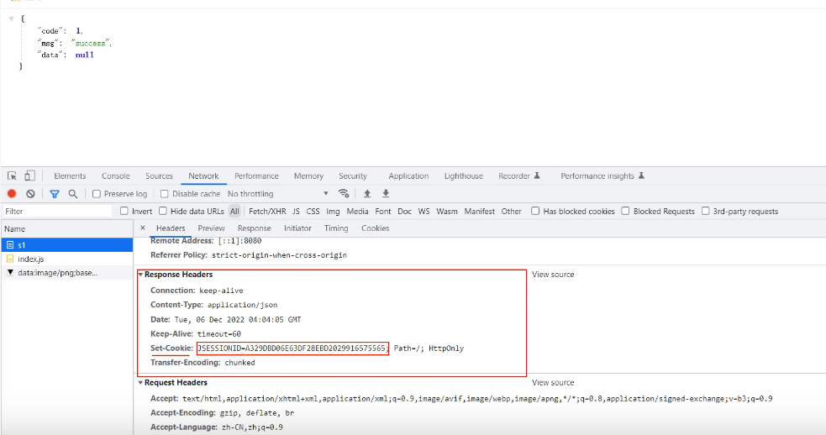Filter requests by Img type
Image resolution: width=826 pixels, height=435 pixels.
pos(333,211)
